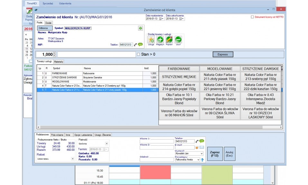Click envelope icon next to E-mail field
The height and width of the screenshot is (185, 308).
tap(202, 147)
